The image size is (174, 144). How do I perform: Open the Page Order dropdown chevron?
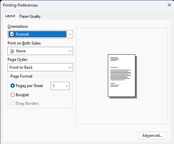click(70, 67)
